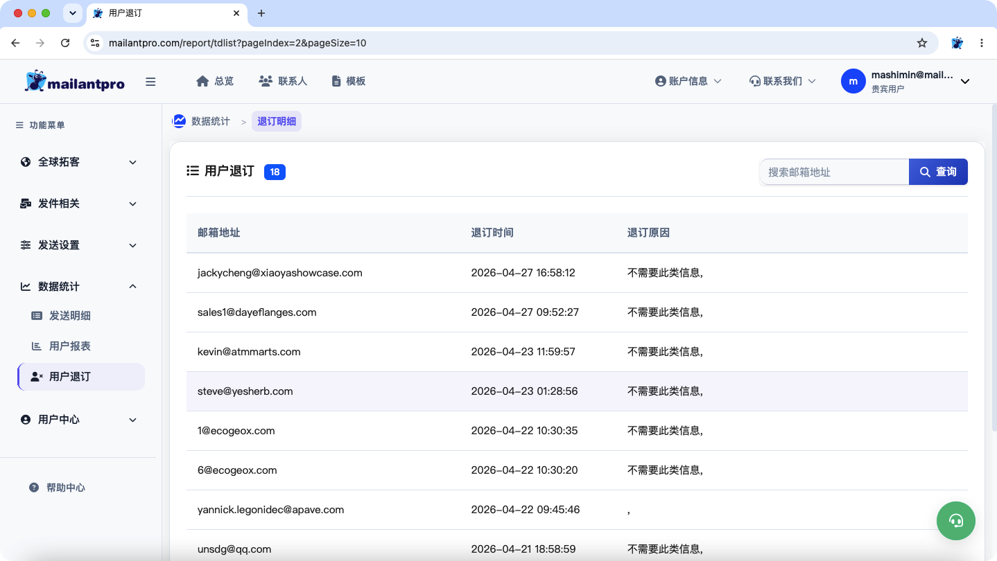The height and width of the screenshot is (561, 997).
Task: Expand the 发件相关 sidebar menu
Action: click(x=78, y=204)
